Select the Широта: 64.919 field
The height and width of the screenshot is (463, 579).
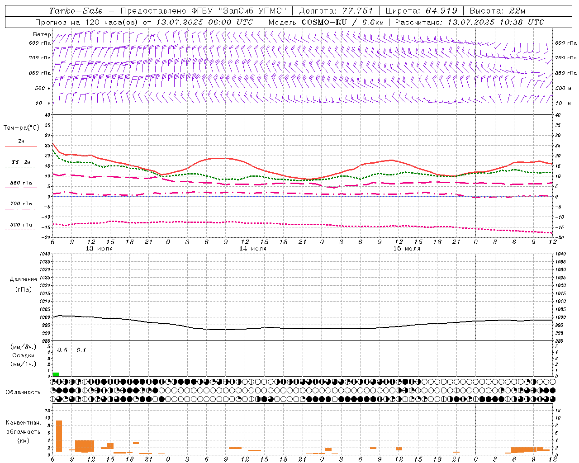421,11
